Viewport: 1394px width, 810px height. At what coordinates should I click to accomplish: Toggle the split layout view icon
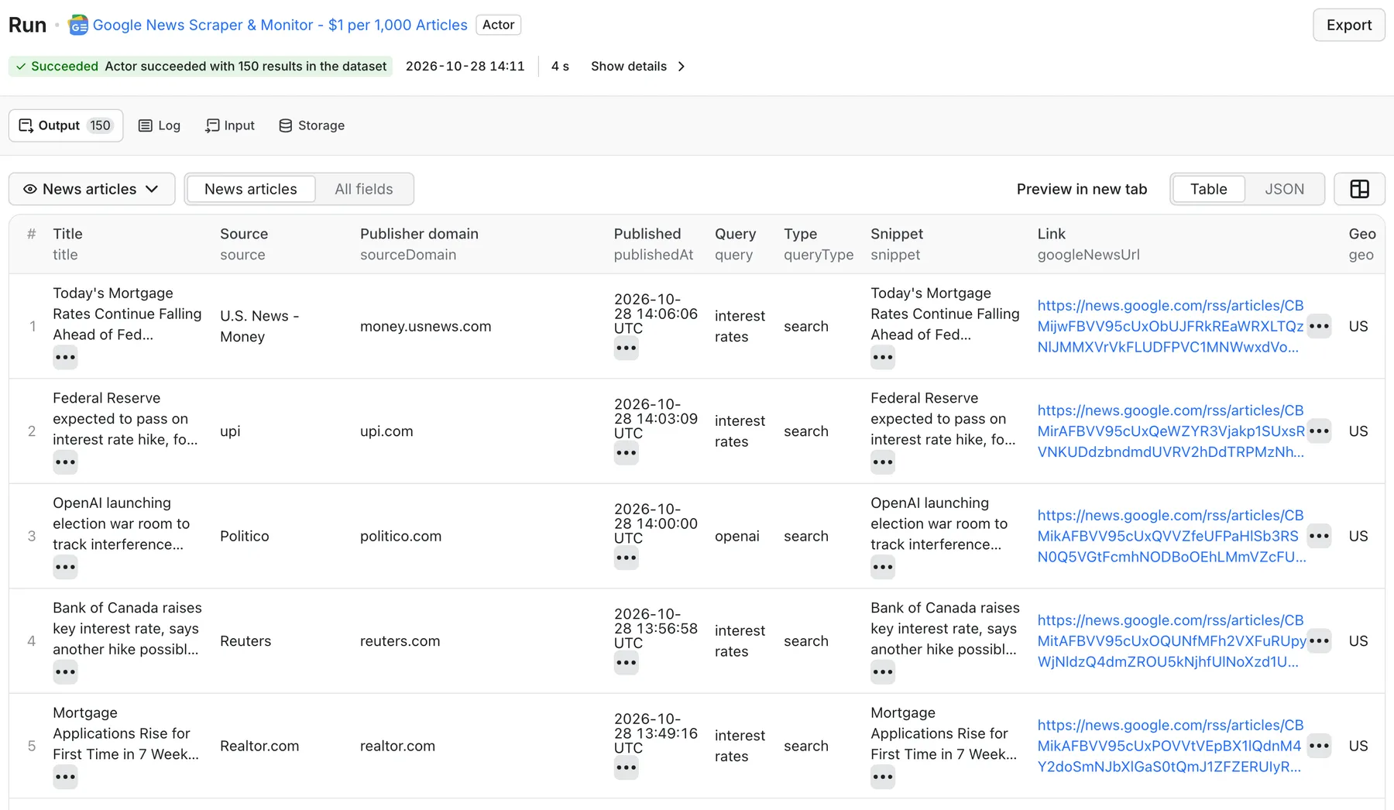[1359, 189]
